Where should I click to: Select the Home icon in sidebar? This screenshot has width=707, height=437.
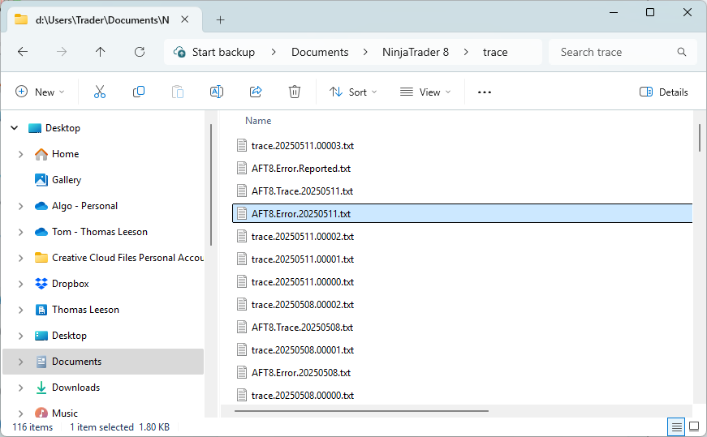(x=41, y=154)
